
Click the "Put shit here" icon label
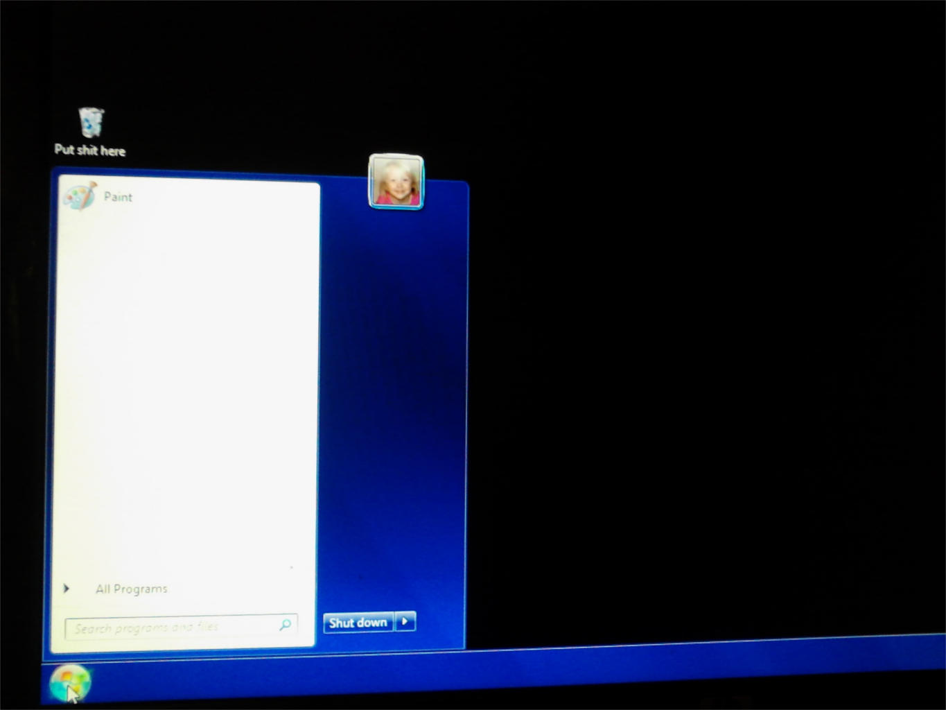(90, 150)
